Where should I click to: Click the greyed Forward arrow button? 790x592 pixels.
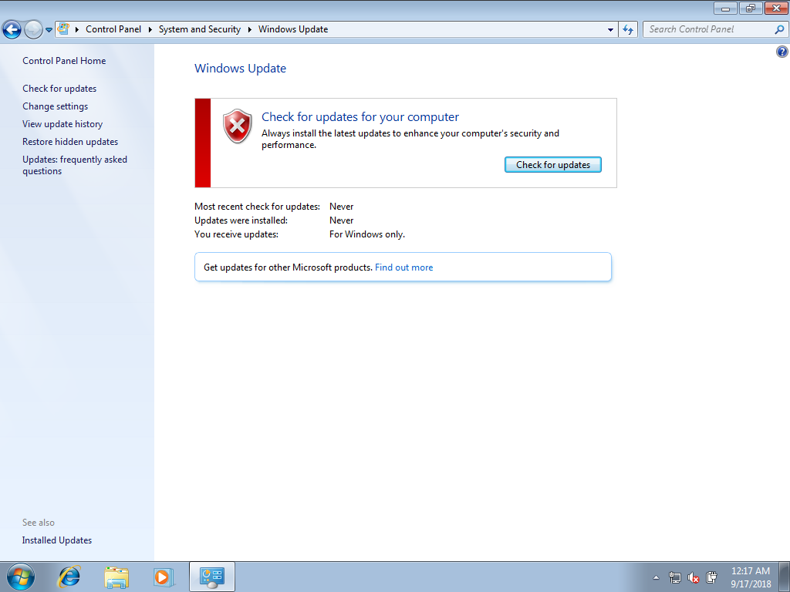(x=33, y=30)
